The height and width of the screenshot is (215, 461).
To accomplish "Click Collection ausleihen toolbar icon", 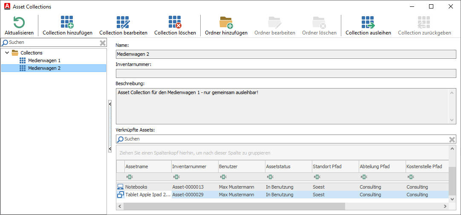I will click(x=368, y=23).
